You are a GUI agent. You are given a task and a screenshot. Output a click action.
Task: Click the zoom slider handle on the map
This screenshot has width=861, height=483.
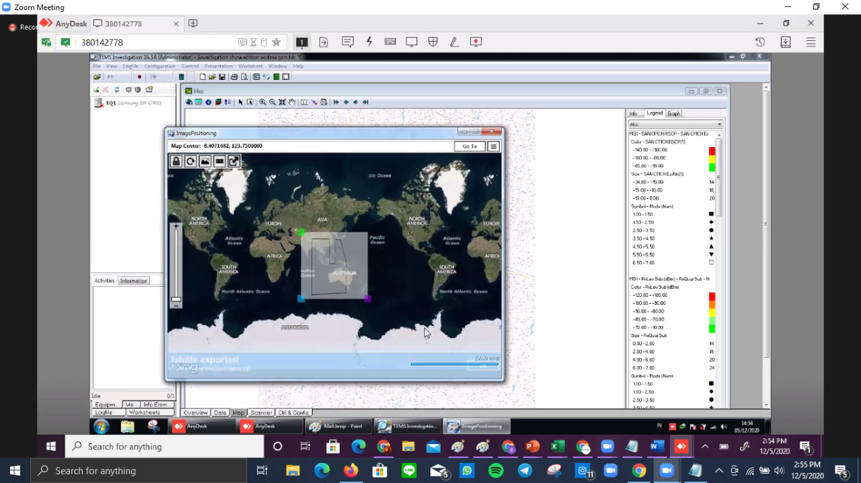[x=176, y=300]
